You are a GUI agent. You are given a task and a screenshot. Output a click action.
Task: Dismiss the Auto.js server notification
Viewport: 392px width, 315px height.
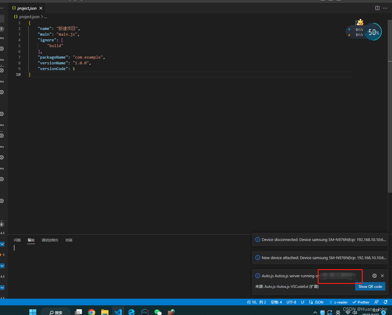pyautogui.click(x=382, y=276)
